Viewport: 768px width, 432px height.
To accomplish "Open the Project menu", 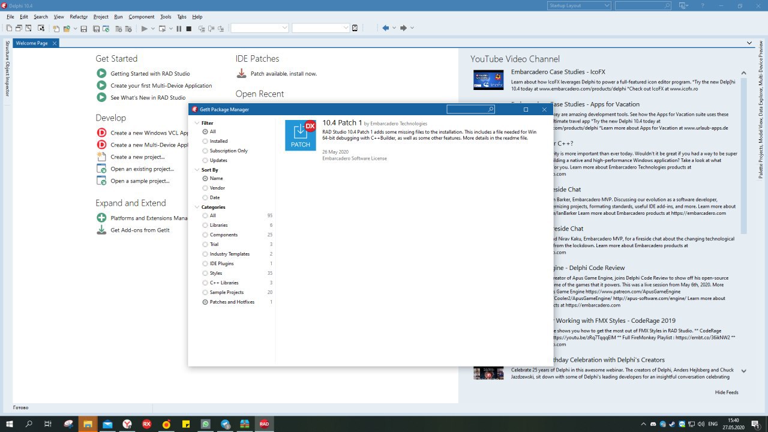I will coord(101,17).
